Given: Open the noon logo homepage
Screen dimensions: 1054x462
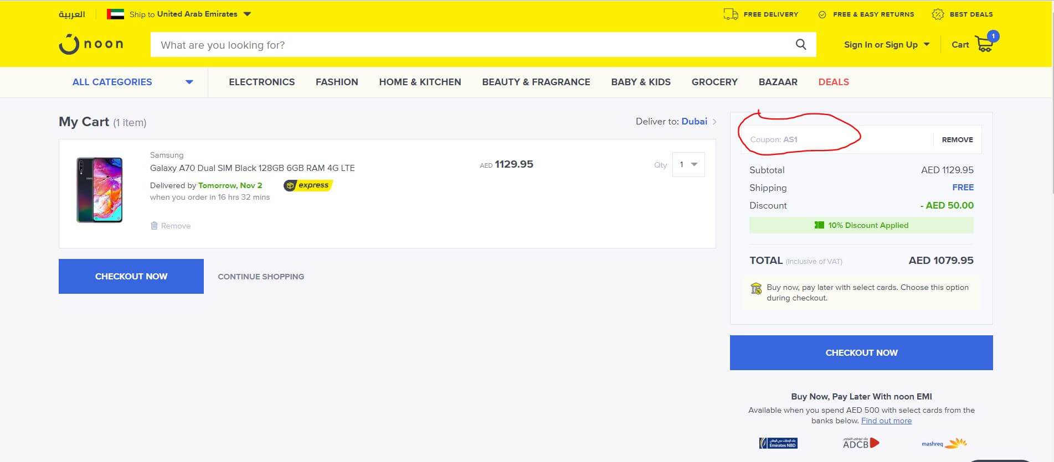Looking at the screenshot, I should [x=91, y=44].
